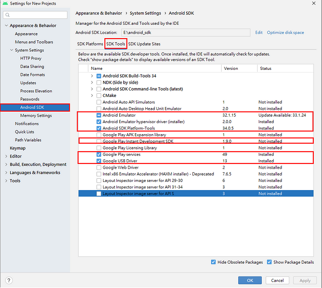Click System Settings in breadcrumb
Image resolution: width=322 pixels, height=288 pixels.
click(x=145, y=13)
